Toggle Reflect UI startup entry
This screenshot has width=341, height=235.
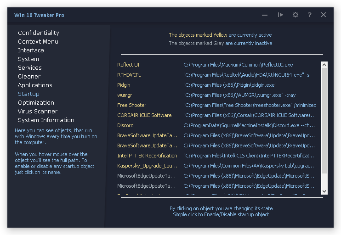tap(128, 65)
